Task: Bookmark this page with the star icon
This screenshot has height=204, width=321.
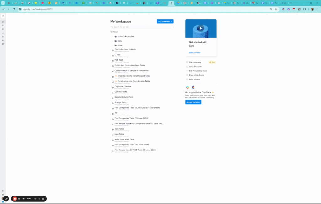Action: [x=276, y=9]
